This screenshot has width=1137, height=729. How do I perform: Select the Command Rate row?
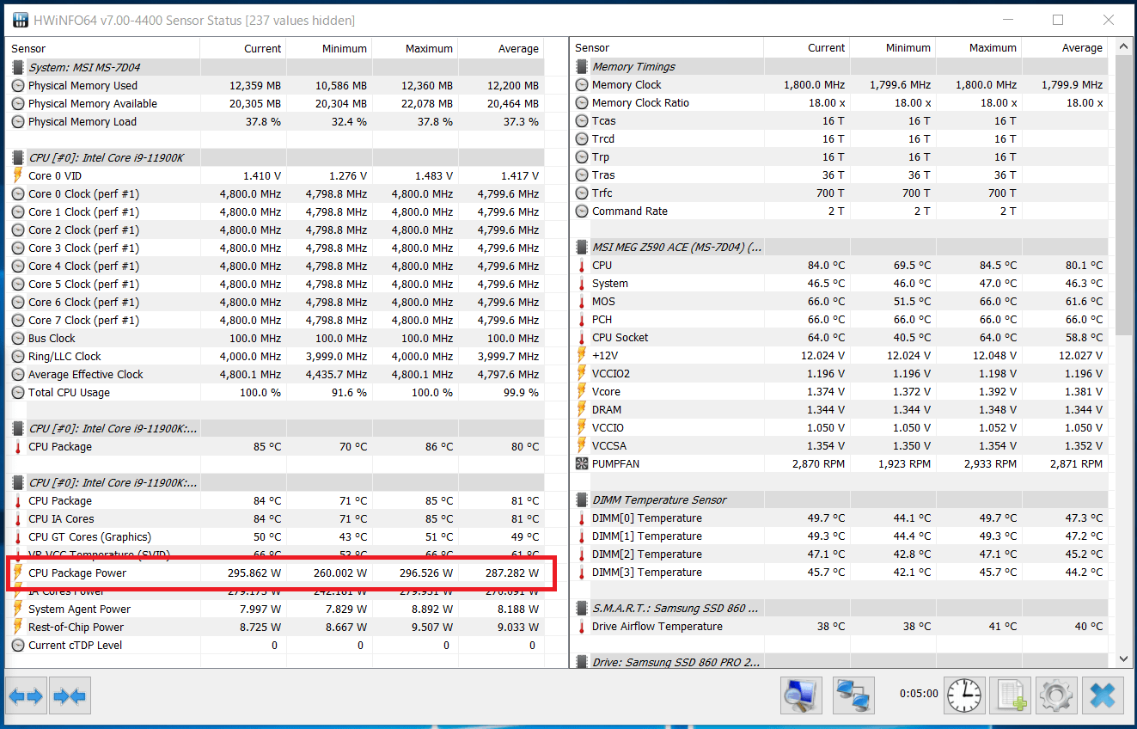tap(840, 211)
